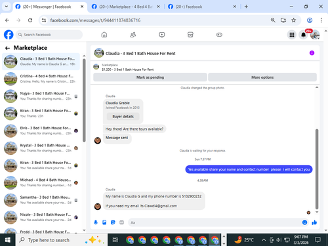The height and width of the screenshot is (246, 328).
Task: Click the back arrow beside Marketplace
Action: point(7,48)
